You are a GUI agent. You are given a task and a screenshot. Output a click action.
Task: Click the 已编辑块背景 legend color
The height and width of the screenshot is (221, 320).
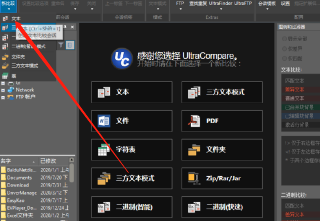pyautogui.click(x=301, y=116)
